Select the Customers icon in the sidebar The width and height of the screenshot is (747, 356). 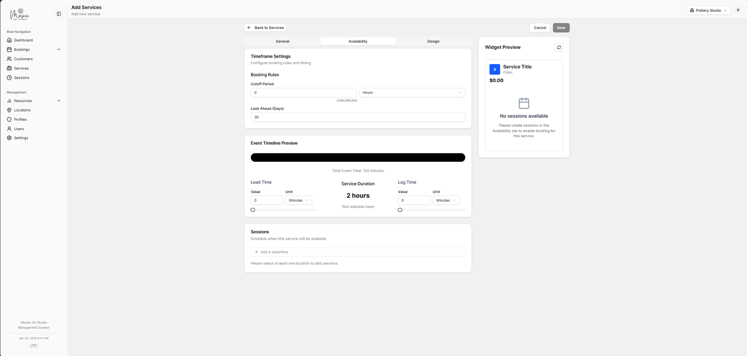[9, 59]
